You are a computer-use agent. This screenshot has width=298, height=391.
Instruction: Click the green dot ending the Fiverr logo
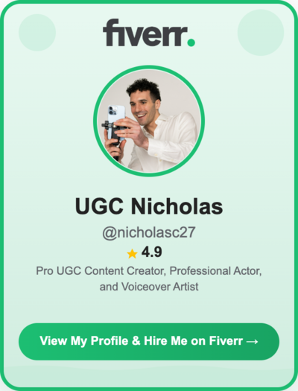[191, 42]
